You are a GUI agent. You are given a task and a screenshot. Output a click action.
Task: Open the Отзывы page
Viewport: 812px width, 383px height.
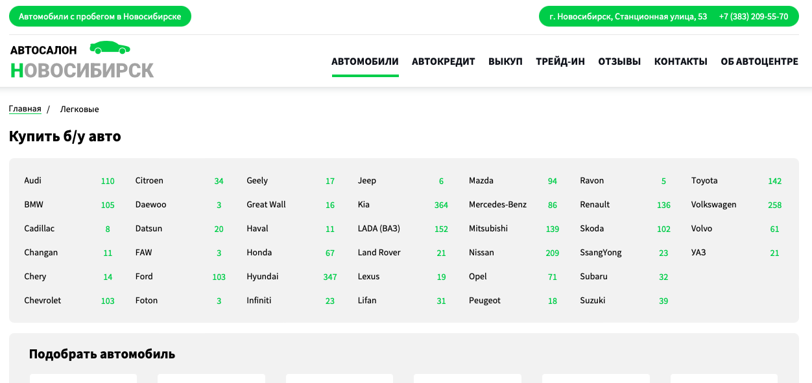[619, 62]
